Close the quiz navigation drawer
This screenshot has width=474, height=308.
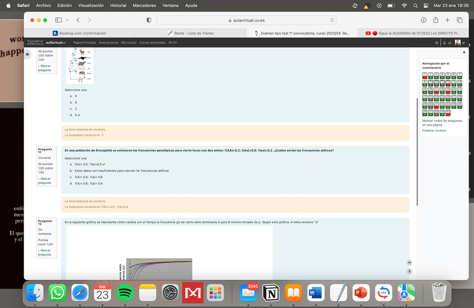point(464,53)
